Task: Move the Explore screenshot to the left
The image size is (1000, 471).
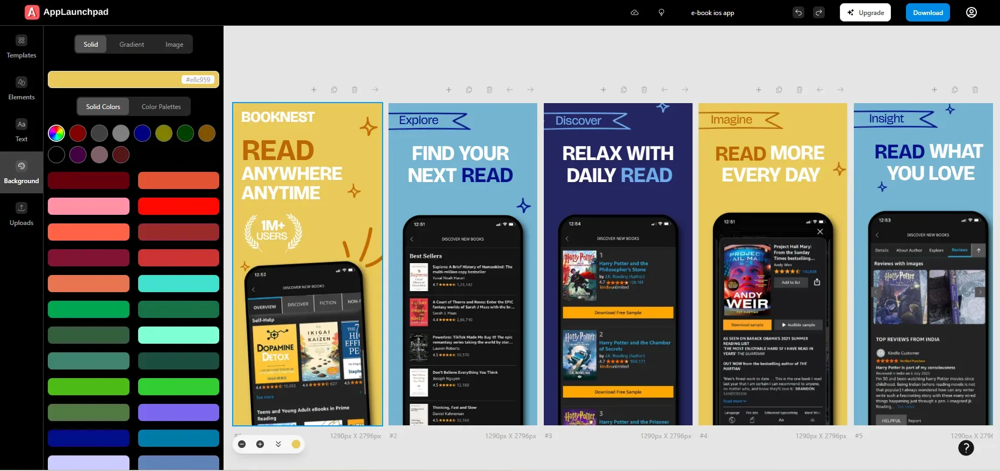Action: [510, 90]
